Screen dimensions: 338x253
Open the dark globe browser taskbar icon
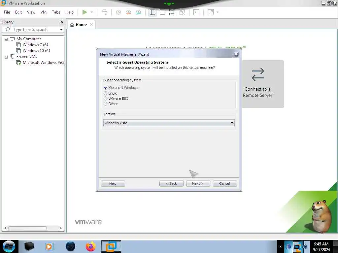[x=71, y=246]
